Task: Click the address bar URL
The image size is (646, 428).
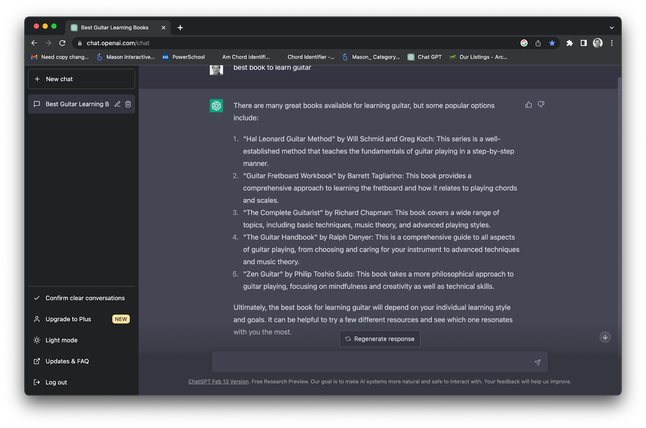Action: (118, 43)
